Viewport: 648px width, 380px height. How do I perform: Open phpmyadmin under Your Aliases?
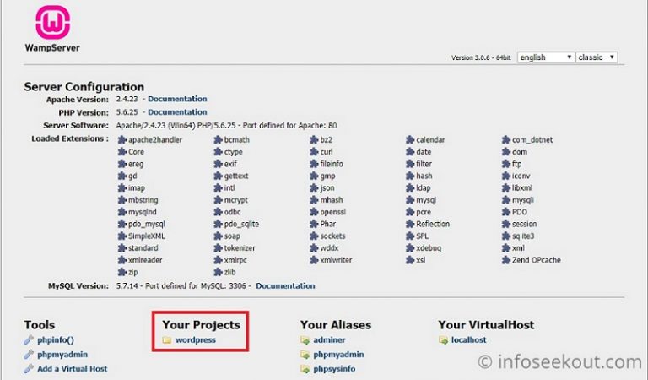pos(338,355)
